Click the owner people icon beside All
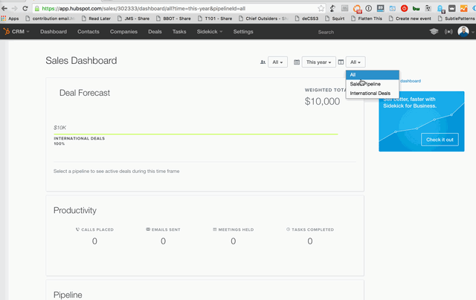 pos(263,62)
